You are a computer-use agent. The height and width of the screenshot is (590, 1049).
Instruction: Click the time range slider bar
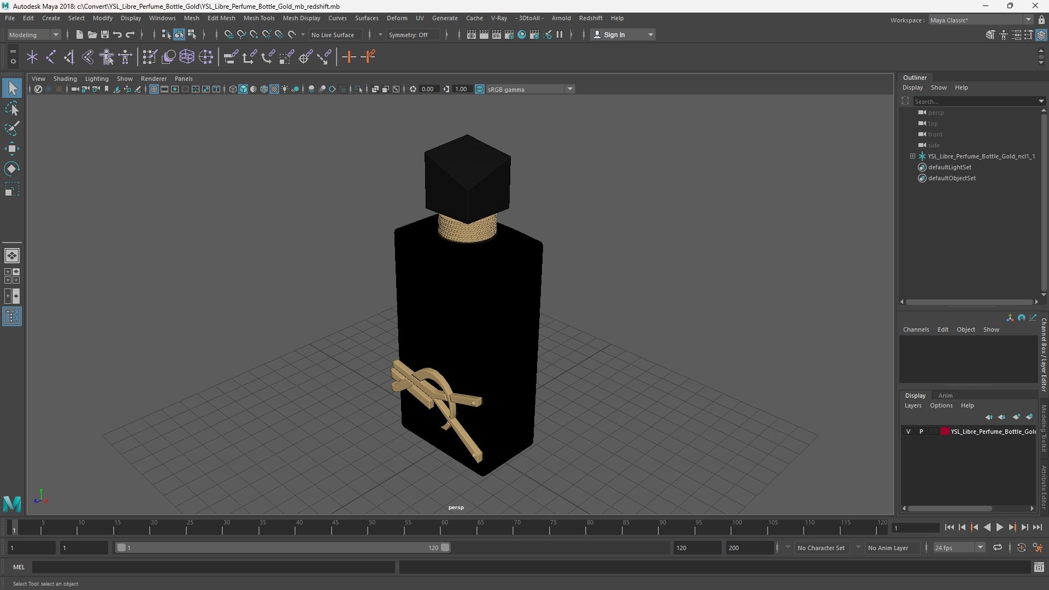pos(282,547)
